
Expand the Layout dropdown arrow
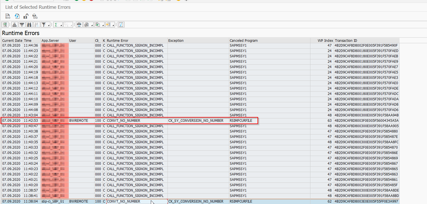pyautogui.click(x=113, y=25)
